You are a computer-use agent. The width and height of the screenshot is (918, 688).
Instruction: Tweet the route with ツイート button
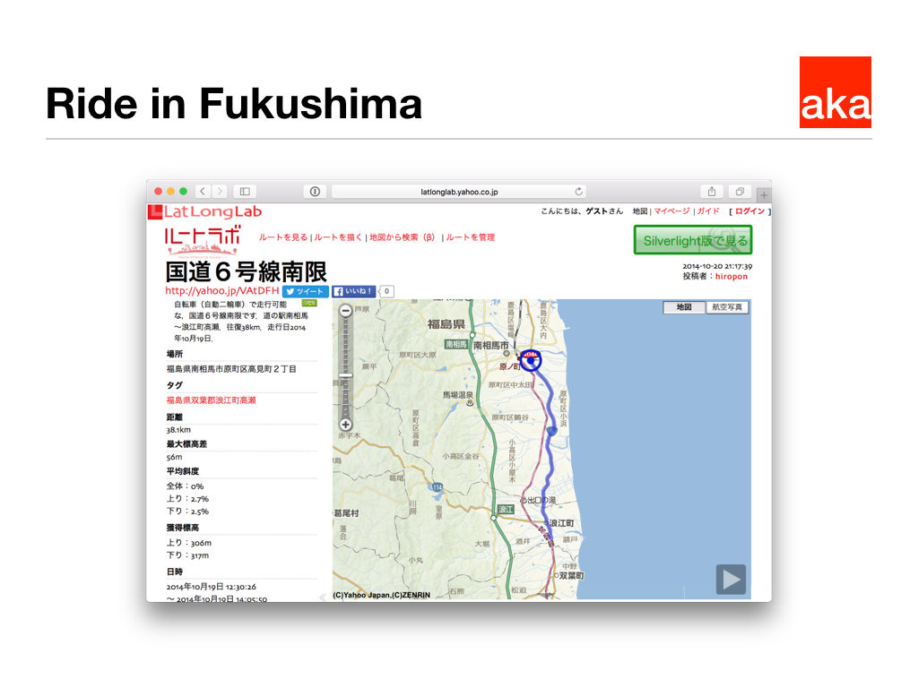[305, 291]
